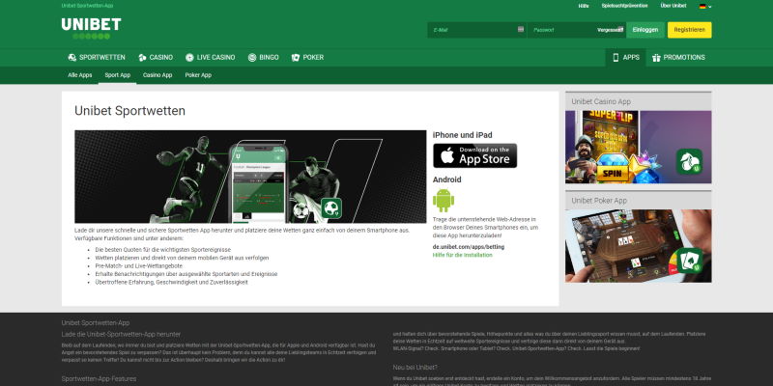Click the Neu bei Unibet? footer heading

415,367
